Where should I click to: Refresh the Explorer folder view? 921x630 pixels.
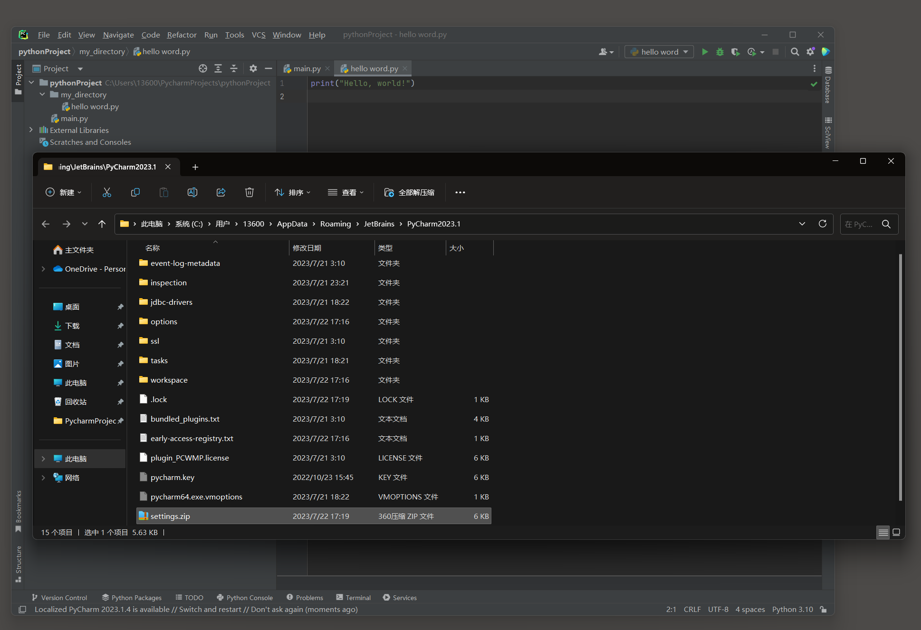(823, 224)
